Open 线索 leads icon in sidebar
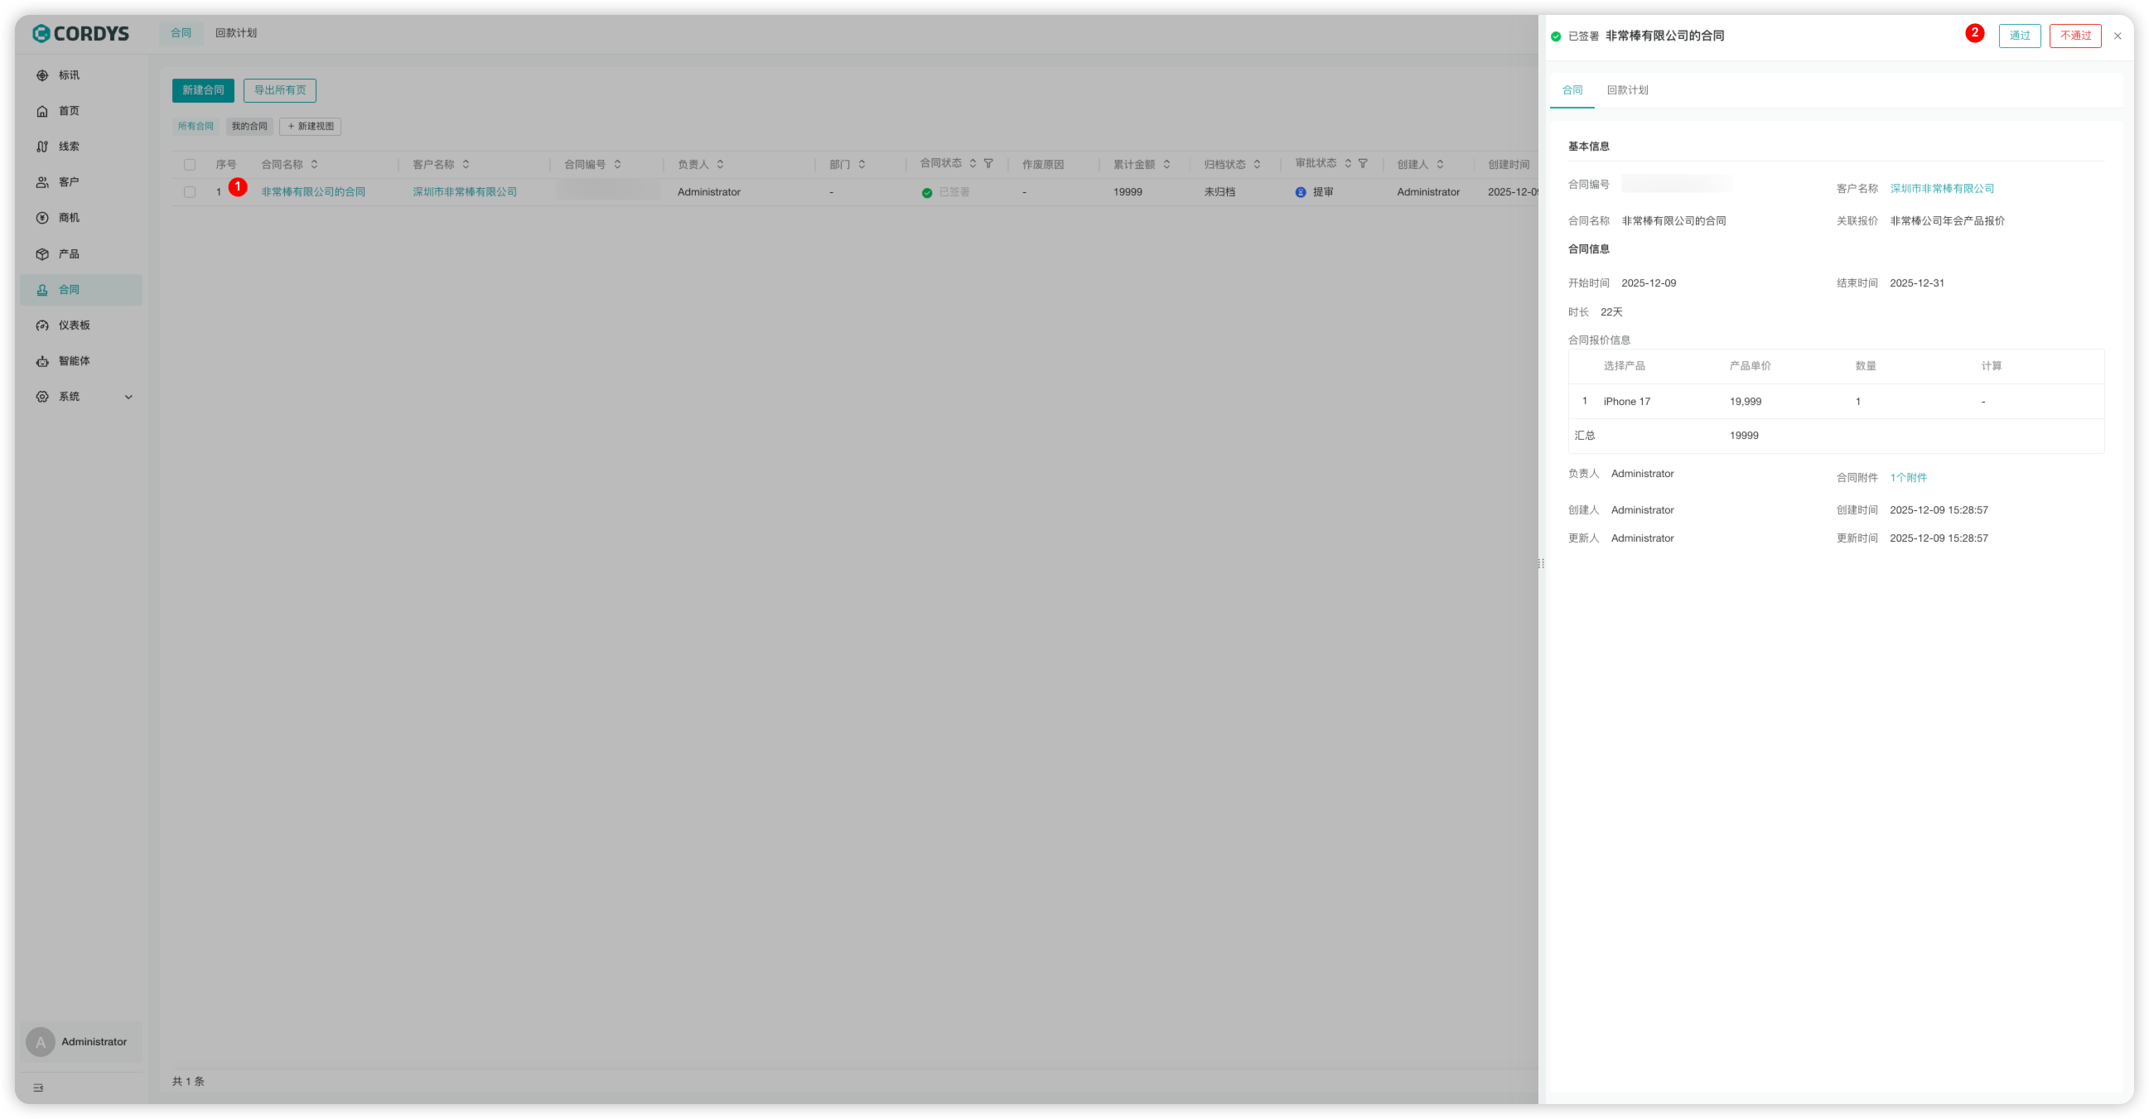This screenshot has height=1119, width=2149. (41, 147)
